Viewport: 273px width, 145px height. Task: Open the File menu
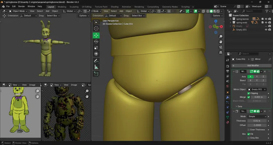tap(8, 7)
